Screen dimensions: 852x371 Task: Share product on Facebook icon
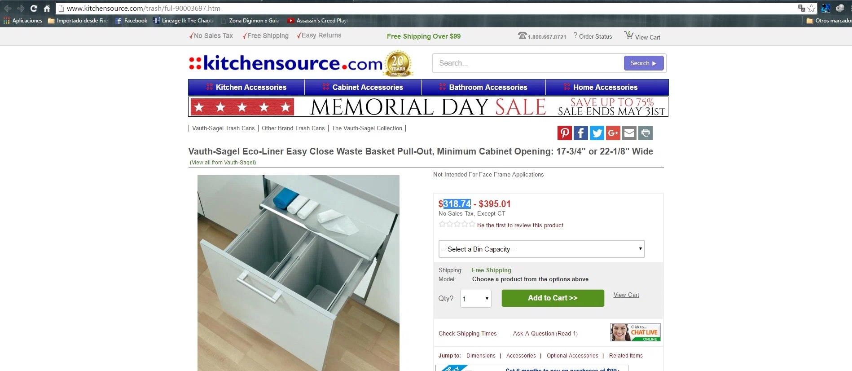coord(580,133)
